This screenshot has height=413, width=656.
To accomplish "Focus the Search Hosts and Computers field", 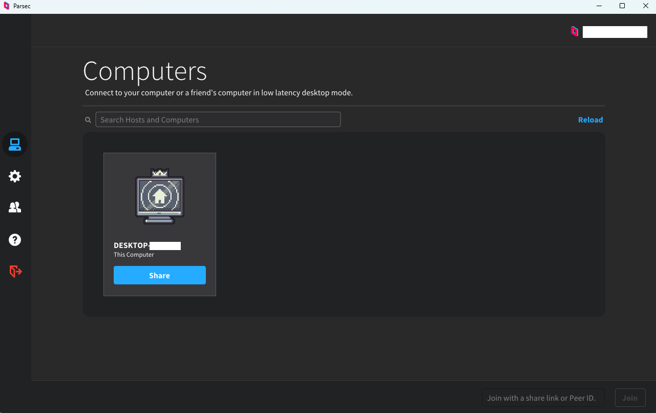I will pos(218,119).
